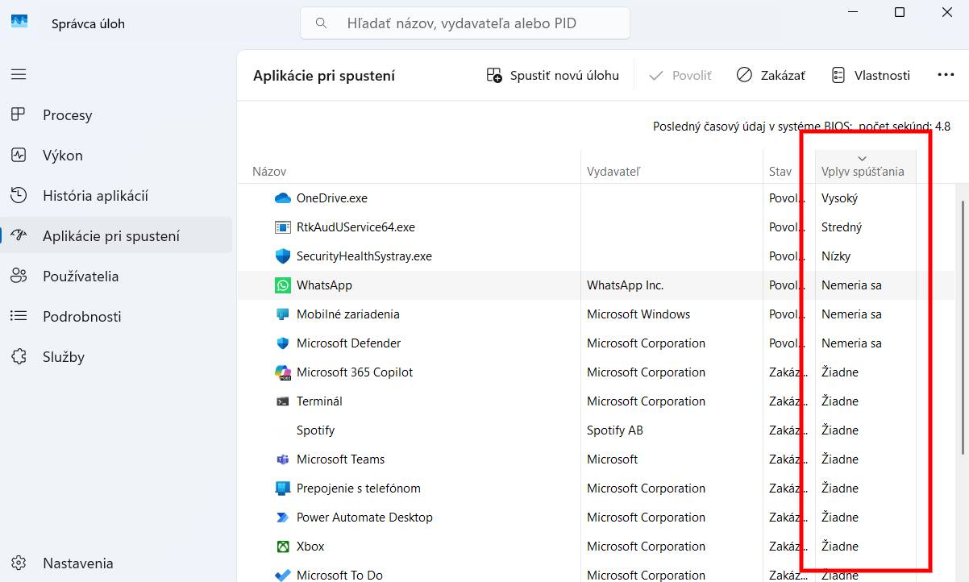
Task: Go to the Používatelia page
Action: pyautogui.click(x=117, y=276)
